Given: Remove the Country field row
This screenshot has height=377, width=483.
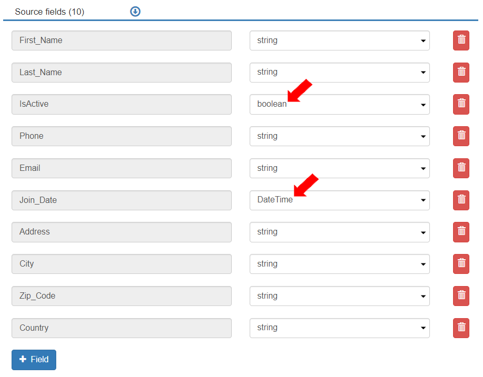Looking at the screenshot, I should click(461, 328).
